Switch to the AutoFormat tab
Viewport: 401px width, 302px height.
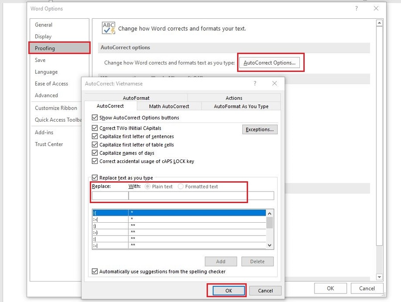coord(136,98)
